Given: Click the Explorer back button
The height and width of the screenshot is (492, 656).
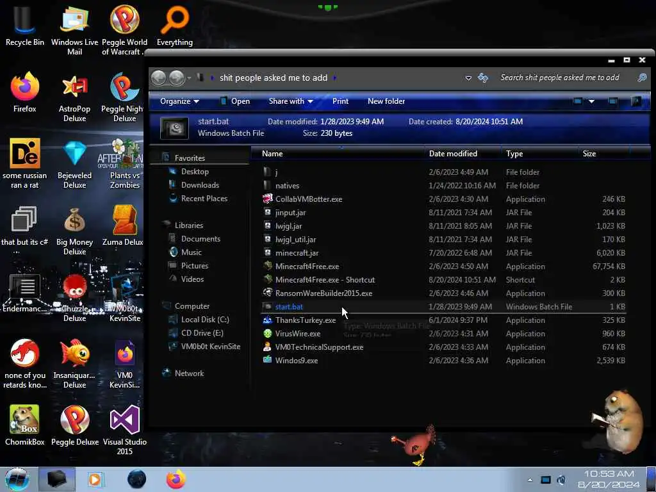Looking at the screenshot, I should (159, 78).
